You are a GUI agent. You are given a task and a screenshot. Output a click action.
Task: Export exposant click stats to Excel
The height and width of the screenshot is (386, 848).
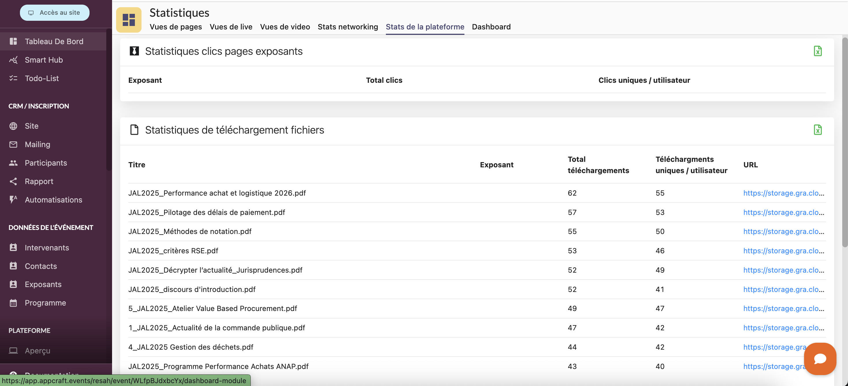pyautogui.click(x=817, y=51)
